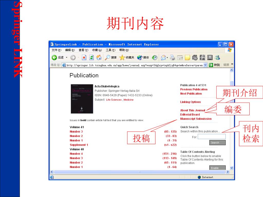Open the About This Journal link
Viewport: 263px width, 197px height.
coord(193,110)
